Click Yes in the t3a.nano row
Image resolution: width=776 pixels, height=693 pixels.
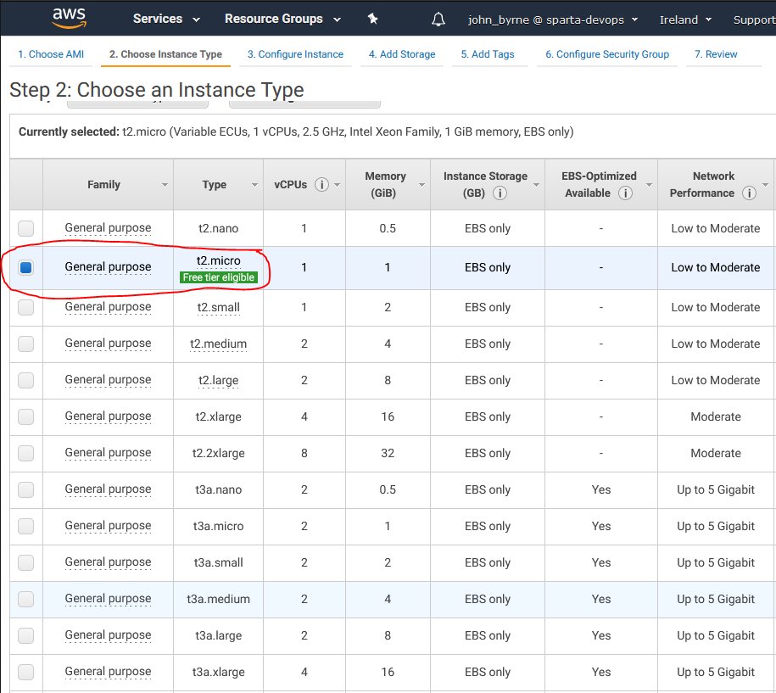point(601,489)
